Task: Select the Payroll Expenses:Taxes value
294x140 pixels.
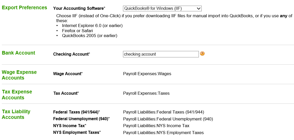Action: [x=146, y=93]
